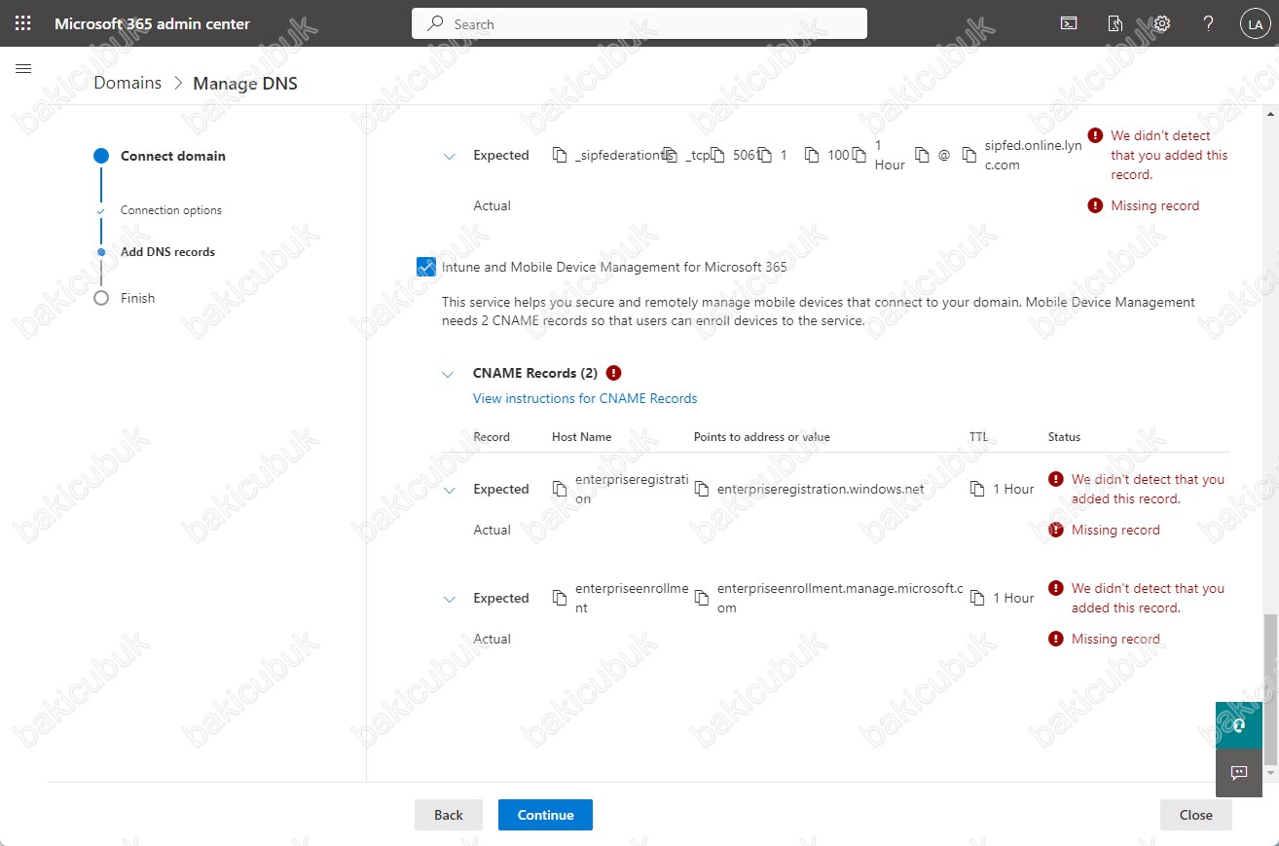Go to Connect domain step

click(172, 156)
